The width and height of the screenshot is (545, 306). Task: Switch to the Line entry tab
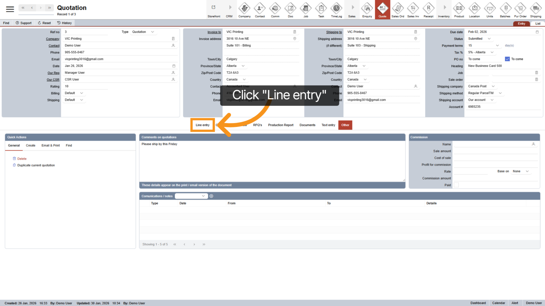coord(202,125)
